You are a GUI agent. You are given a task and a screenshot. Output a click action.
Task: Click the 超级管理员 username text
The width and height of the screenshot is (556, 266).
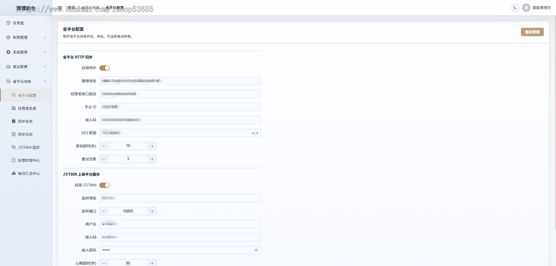click(542, 8)
